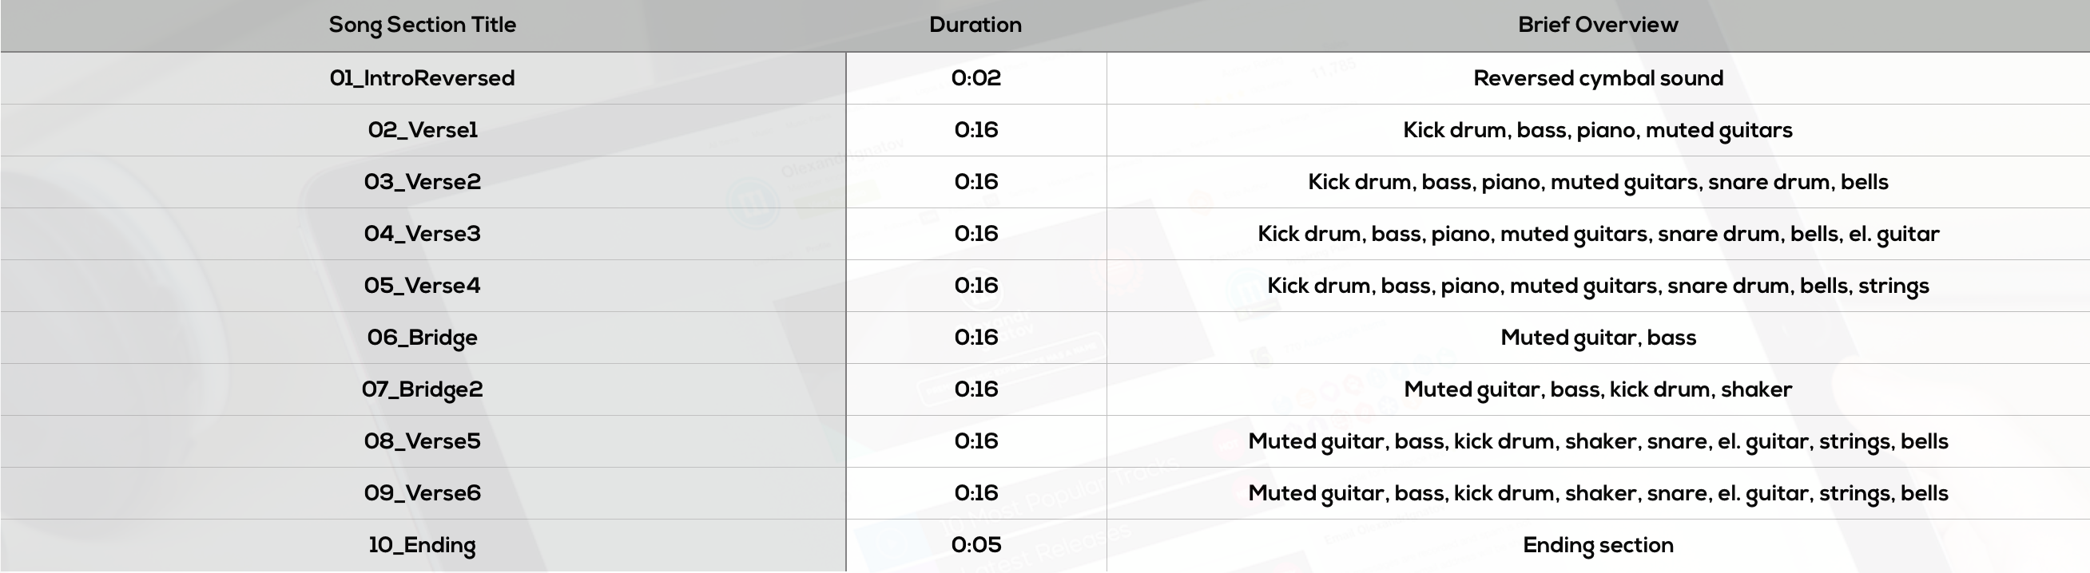This screenshot has width=2090, height=573.
Task: Select the 07_Bridge2 row title
Action: click(422, 389)
